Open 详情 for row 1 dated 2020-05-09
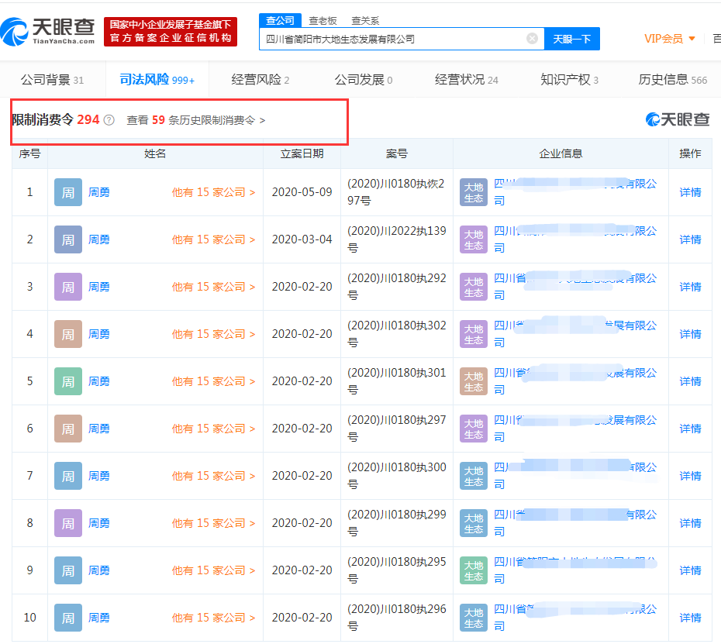 point(690,192)
